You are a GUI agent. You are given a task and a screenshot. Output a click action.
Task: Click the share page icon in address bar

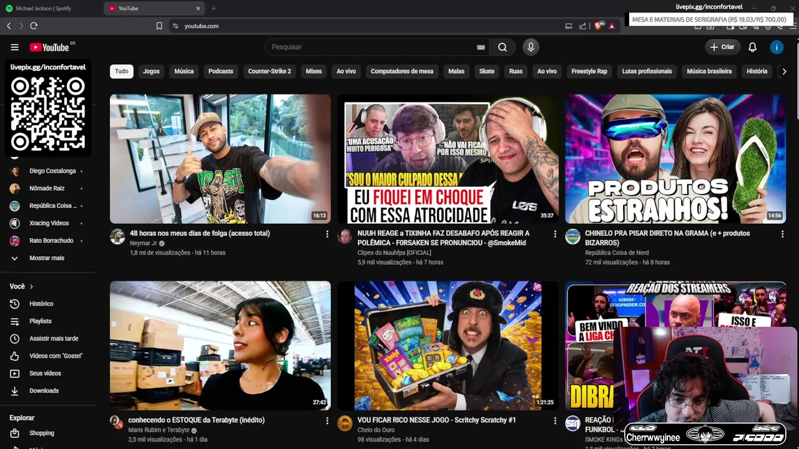[583, 26]
